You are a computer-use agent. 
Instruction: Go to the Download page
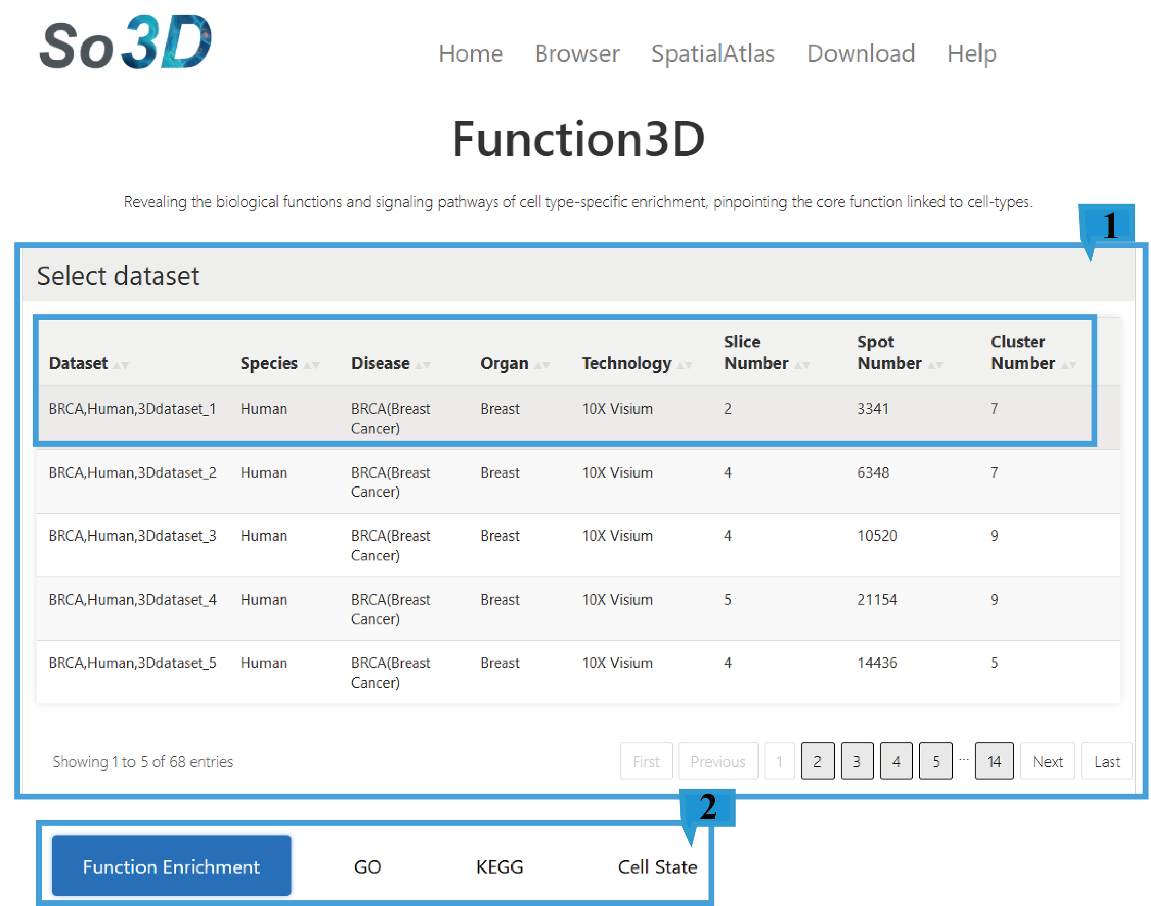(x=860, y=54)
